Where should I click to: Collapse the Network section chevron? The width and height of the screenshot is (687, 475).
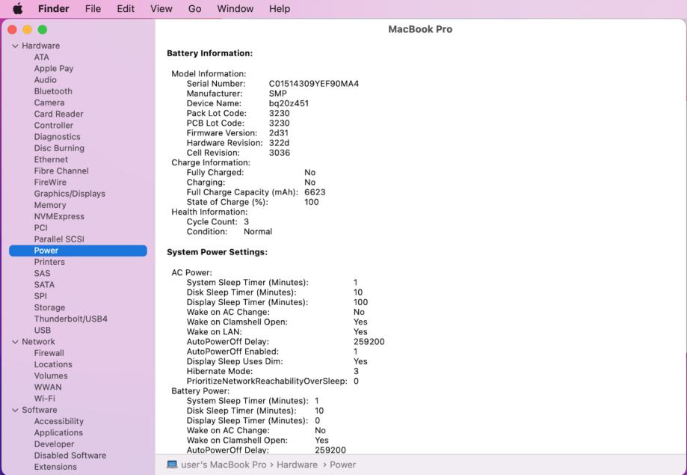(16, 342)
